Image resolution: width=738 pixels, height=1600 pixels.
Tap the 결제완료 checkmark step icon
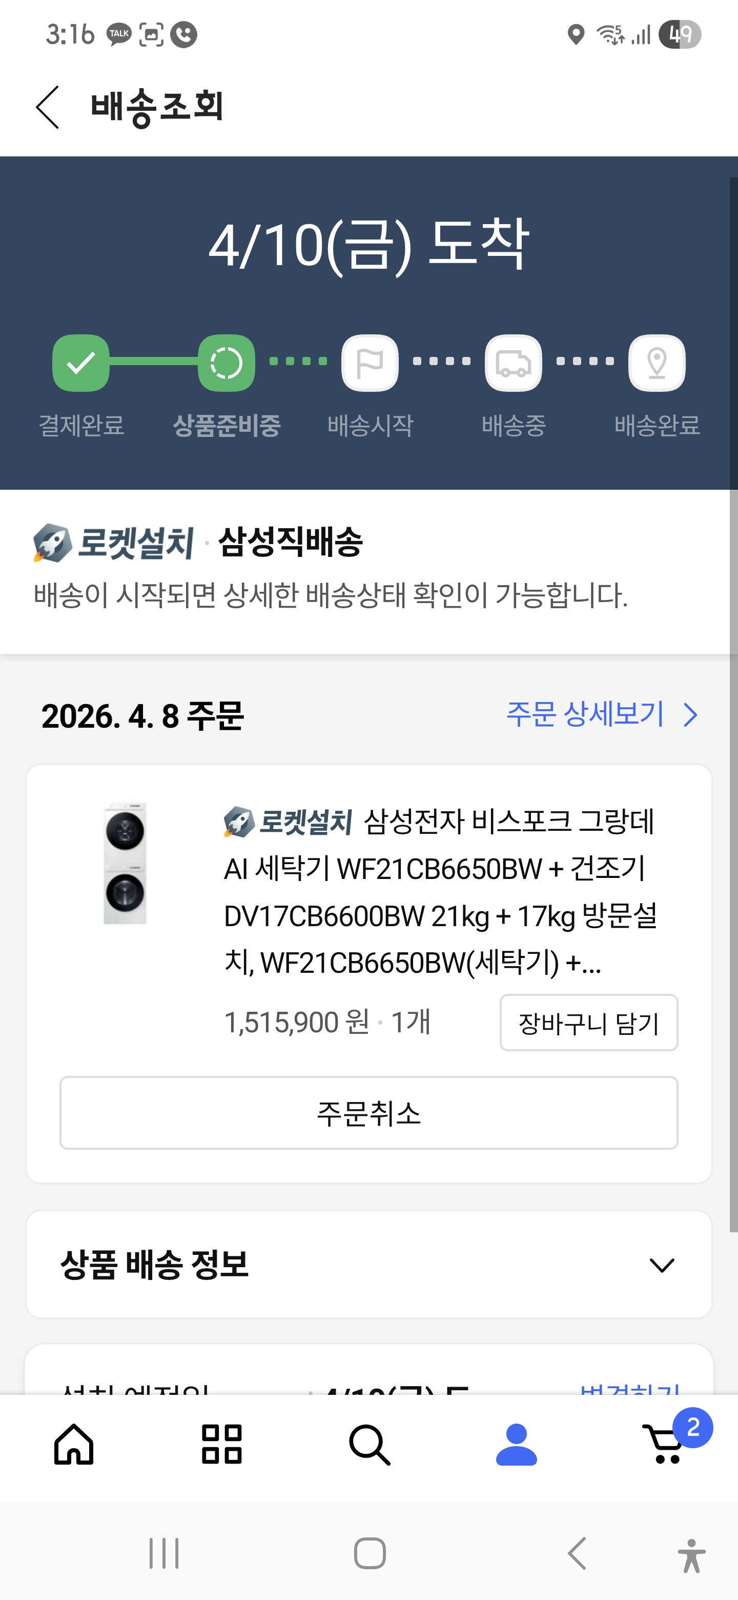80,363
